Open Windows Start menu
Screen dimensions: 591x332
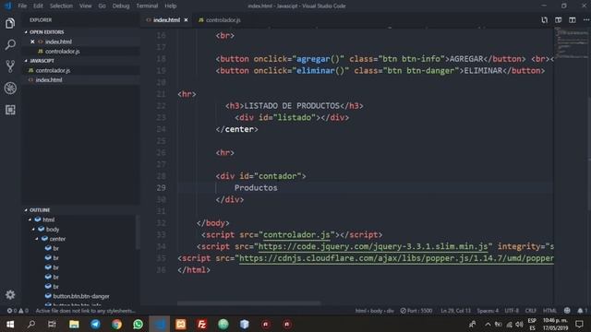coord(10,324)
